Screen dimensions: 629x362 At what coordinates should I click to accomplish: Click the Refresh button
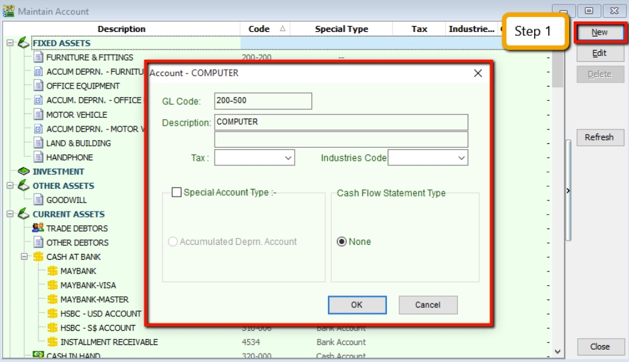click(599, 137)
